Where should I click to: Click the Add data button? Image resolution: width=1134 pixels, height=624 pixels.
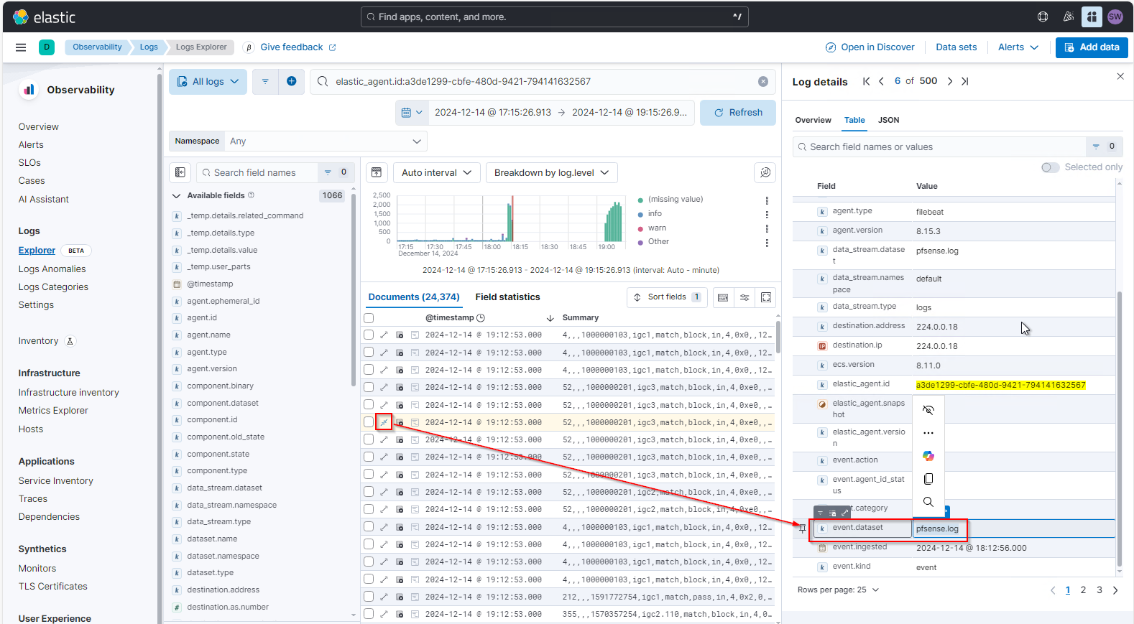[1092, 47]
